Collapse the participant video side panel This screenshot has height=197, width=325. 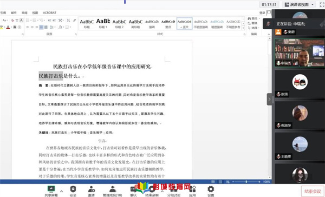point(269,99)
